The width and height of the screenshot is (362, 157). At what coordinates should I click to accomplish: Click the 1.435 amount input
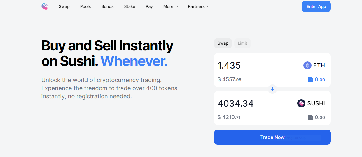point(229,65)
